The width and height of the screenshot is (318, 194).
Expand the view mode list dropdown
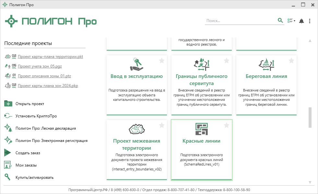(291, 21)
